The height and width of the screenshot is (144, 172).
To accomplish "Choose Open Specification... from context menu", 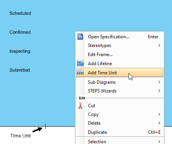I will [119, 37].
